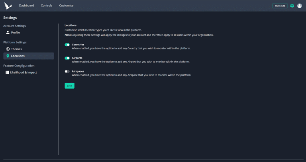Open the Controls navigation item
The image size is (306, 162).
point(47,6)
